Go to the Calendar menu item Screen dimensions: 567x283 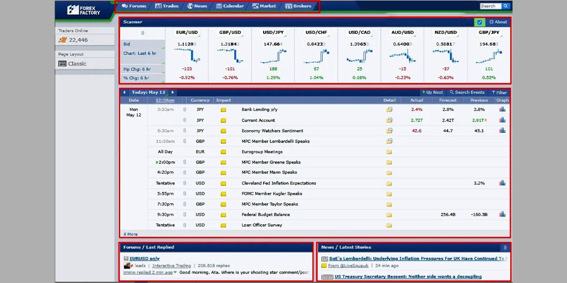point(230,6)
